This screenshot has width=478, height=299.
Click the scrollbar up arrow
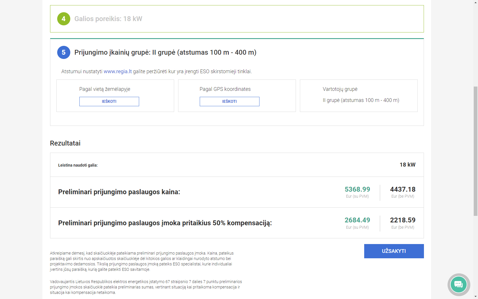[x=476, y=2]
